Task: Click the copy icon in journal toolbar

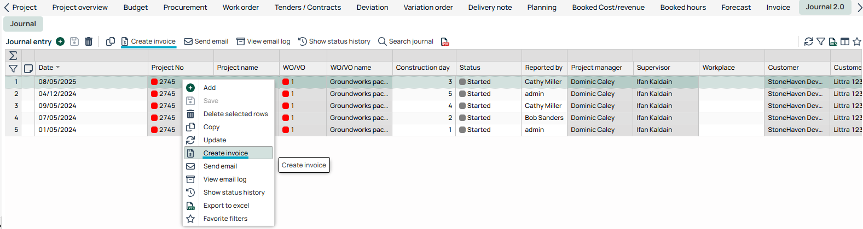Action: click(x=111, y=41)
